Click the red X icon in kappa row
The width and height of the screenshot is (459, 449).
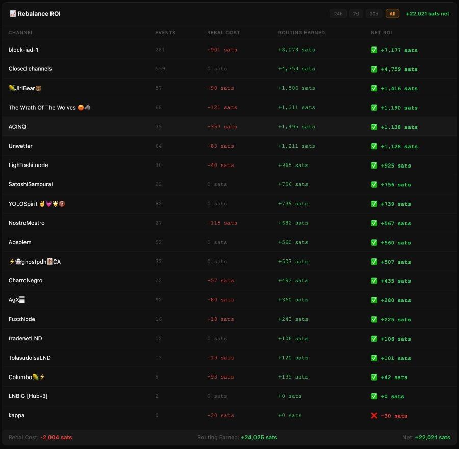click(374, 416)
